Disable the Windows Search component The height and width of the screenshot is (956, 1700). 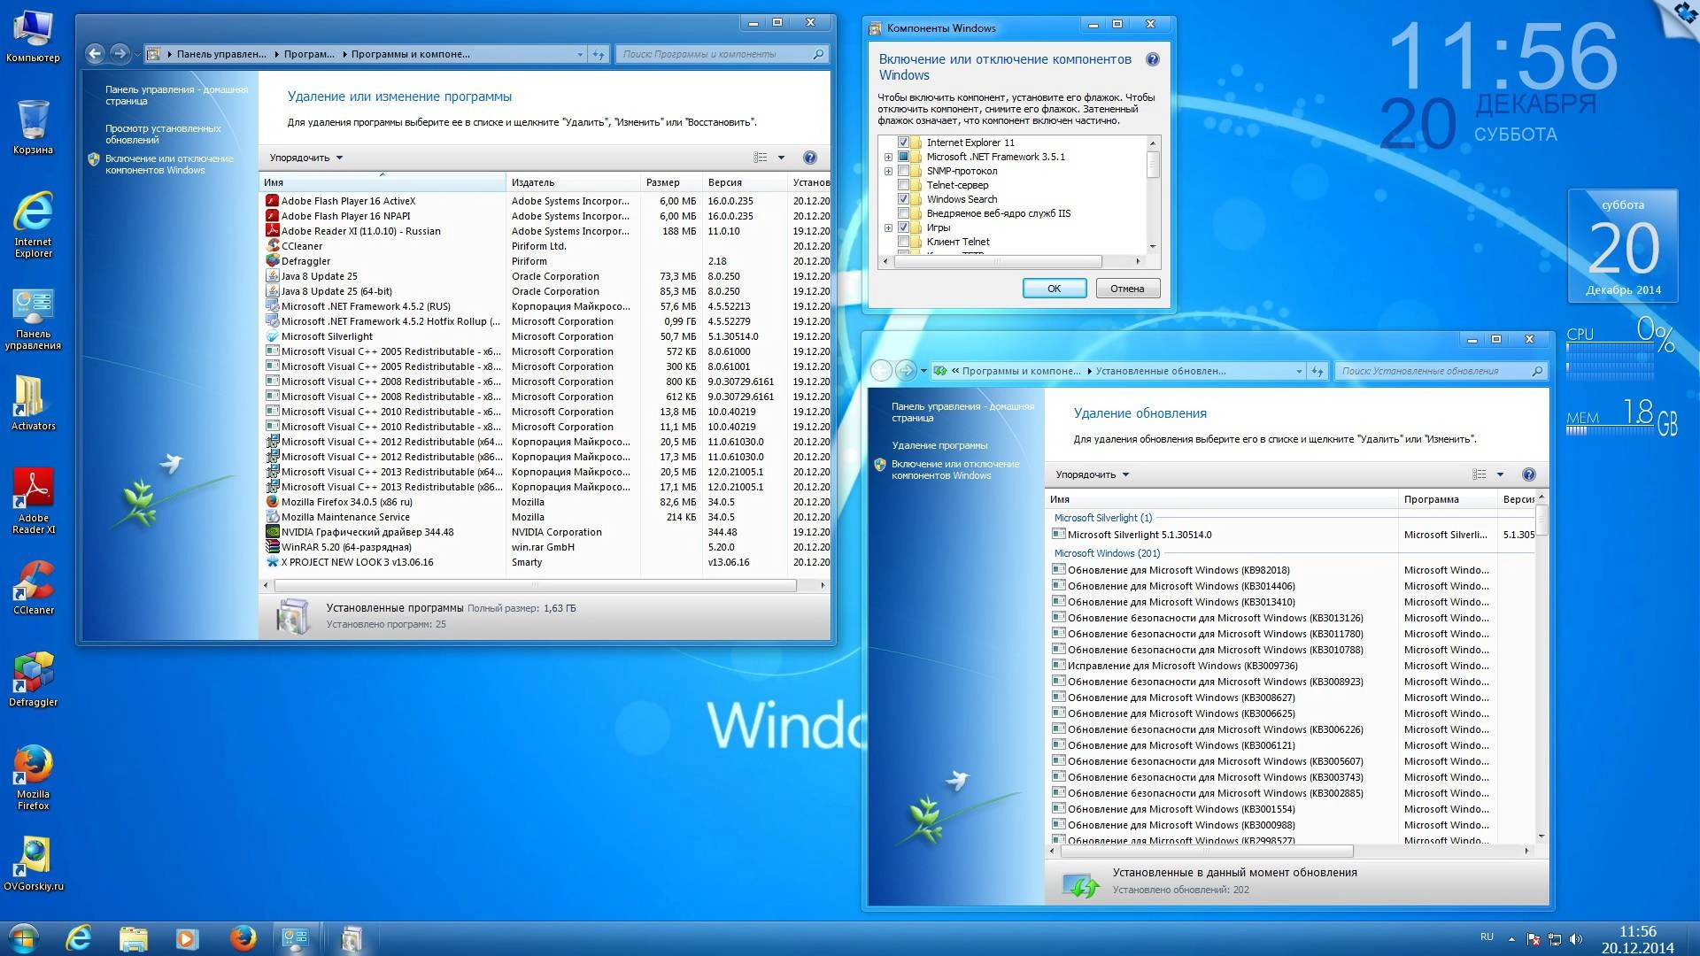[x=904, y=199]
